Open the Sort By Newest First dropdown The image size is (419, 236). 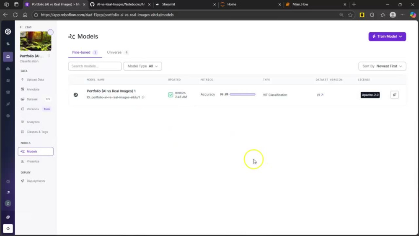point(382,66)
